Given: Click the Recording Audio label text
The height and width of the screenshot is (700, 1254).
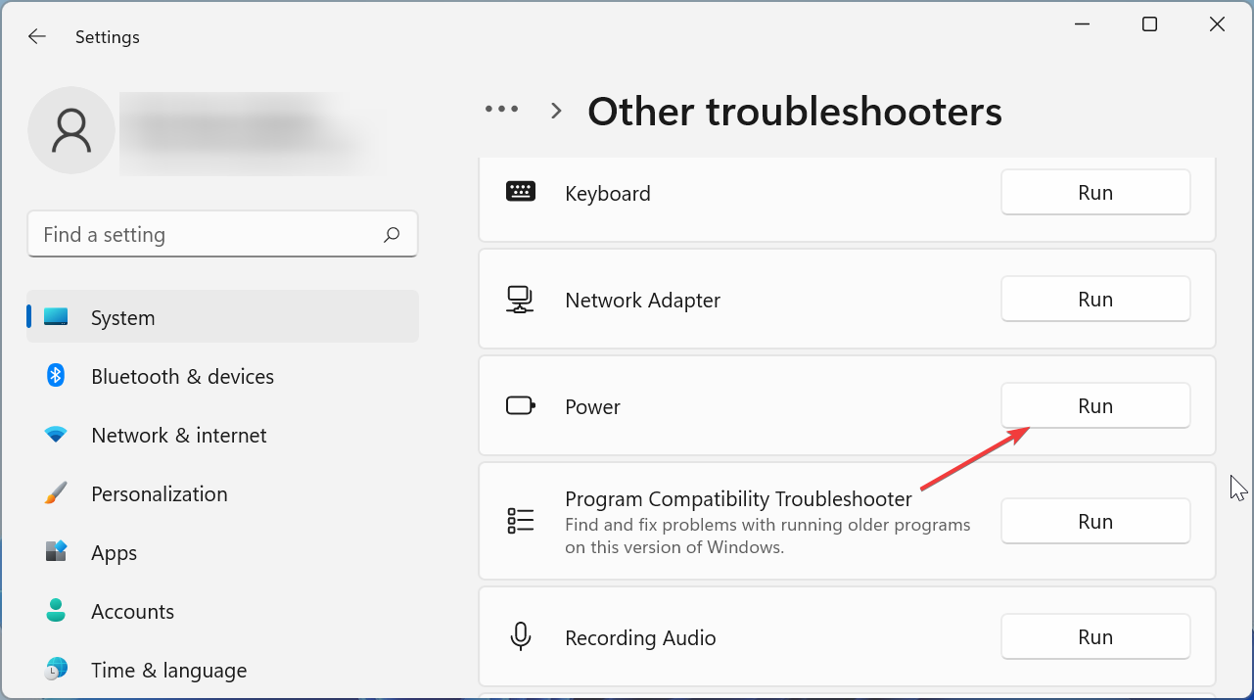Looking at the screenshot, I should tap(640, 637).
